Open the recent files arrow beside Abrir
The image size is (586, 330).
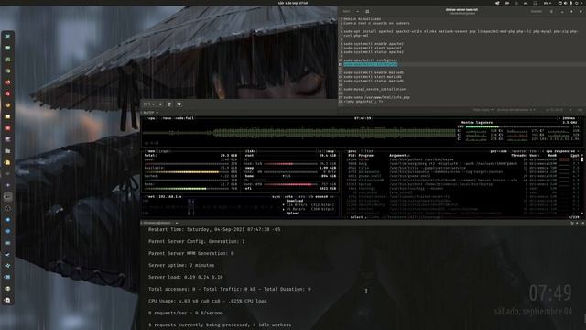tap(357, 11)
